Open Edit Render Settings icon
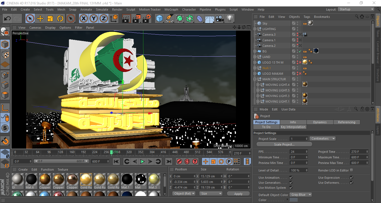381x203 pixels. coord(147,19)
